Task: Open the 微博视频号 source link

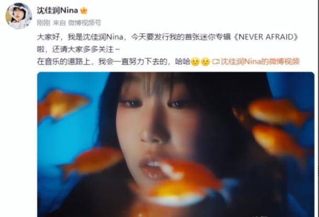Action: coord(84,23)
